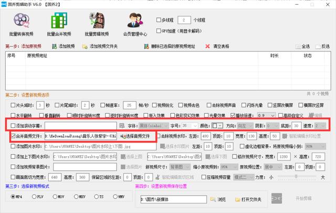Open the 虚化边框背景 90% dropdown

(x=315, y=146)
